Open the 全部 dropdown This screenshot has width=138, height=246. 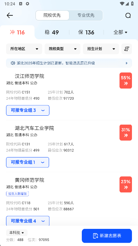pyautogui.click(x=120, y=32)
